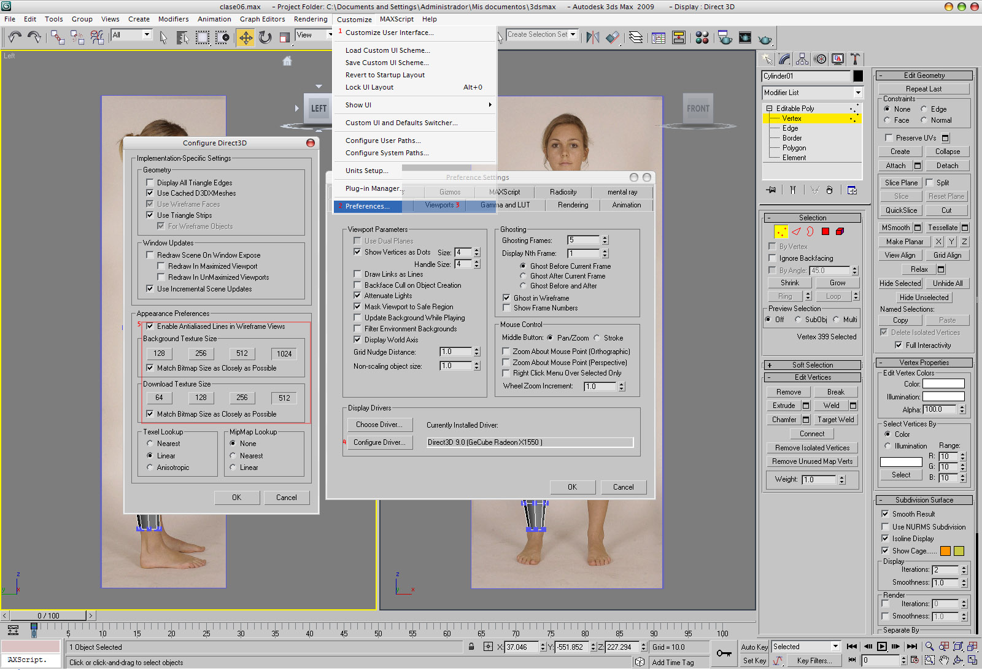Enable Display All Triangle Edges checkbox
Viewport: 982px width, 670px height.
150,183
